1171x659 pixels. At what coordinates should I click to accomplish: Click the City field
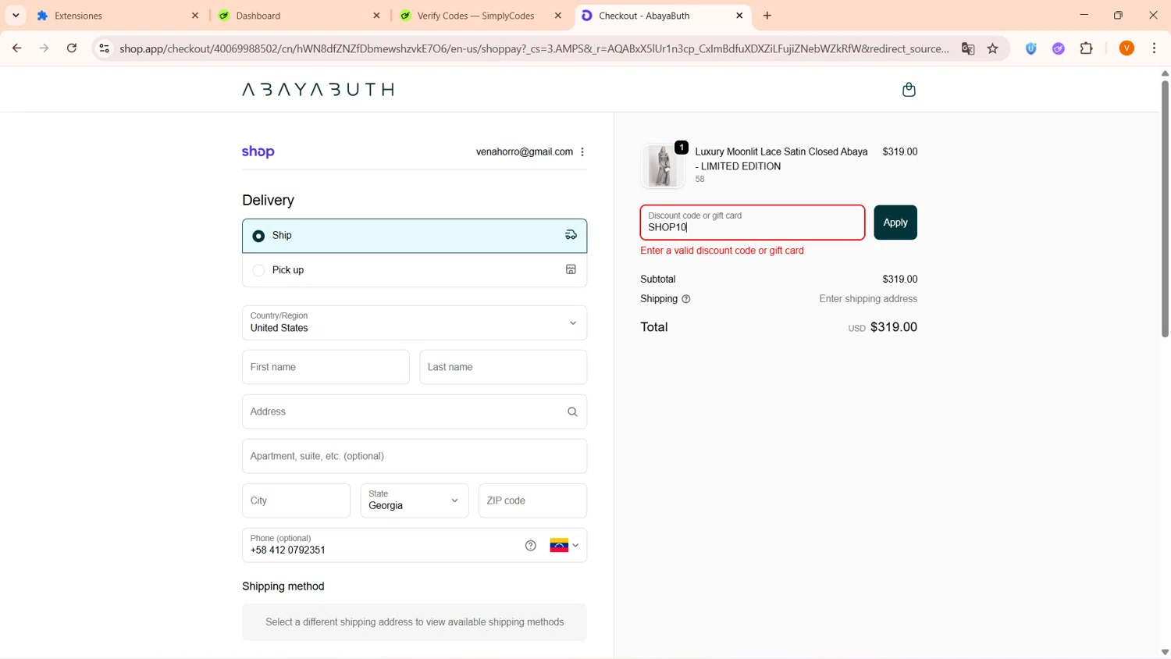point(296,500)
